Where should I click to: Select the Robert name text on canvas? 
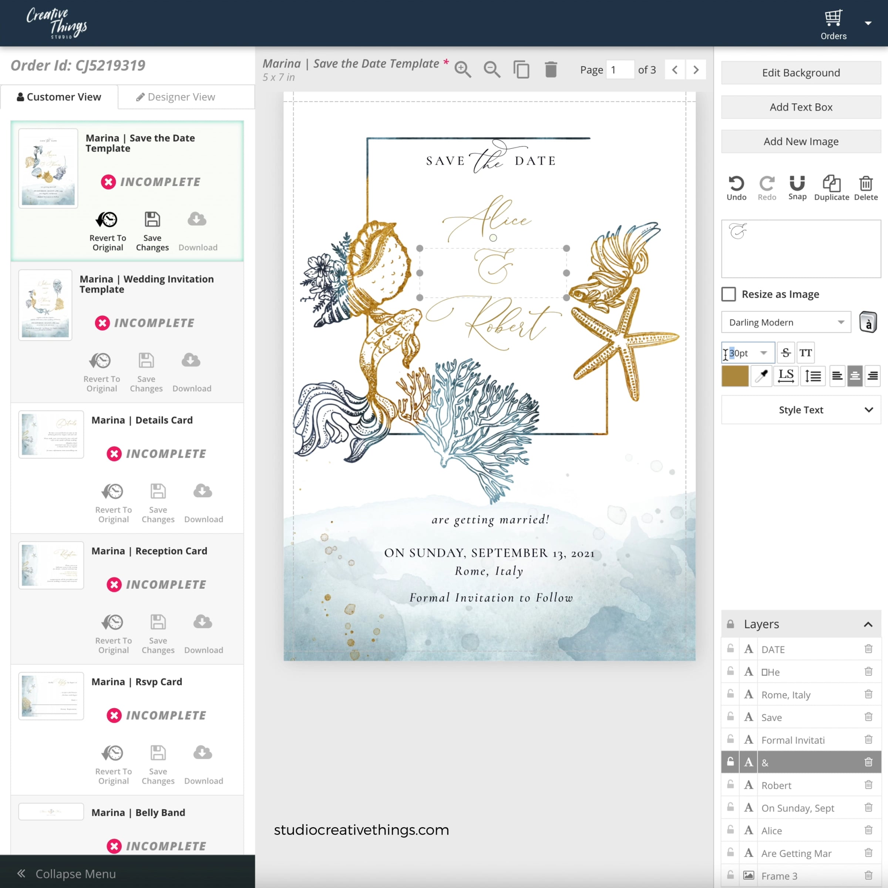pos(494,324)
